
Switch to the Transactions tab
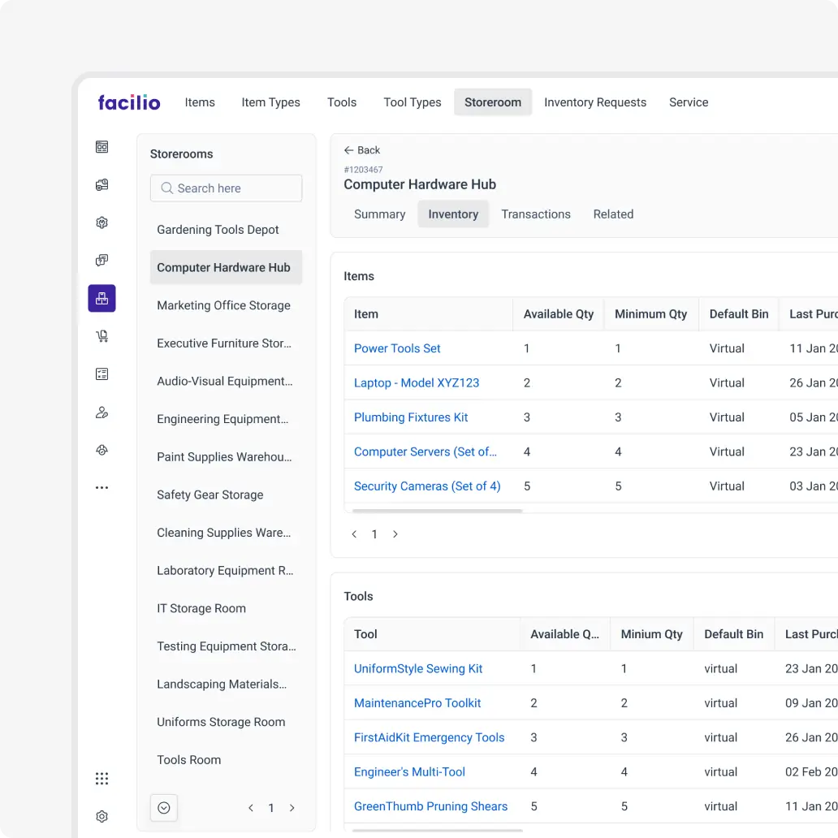tap(535, 214)
